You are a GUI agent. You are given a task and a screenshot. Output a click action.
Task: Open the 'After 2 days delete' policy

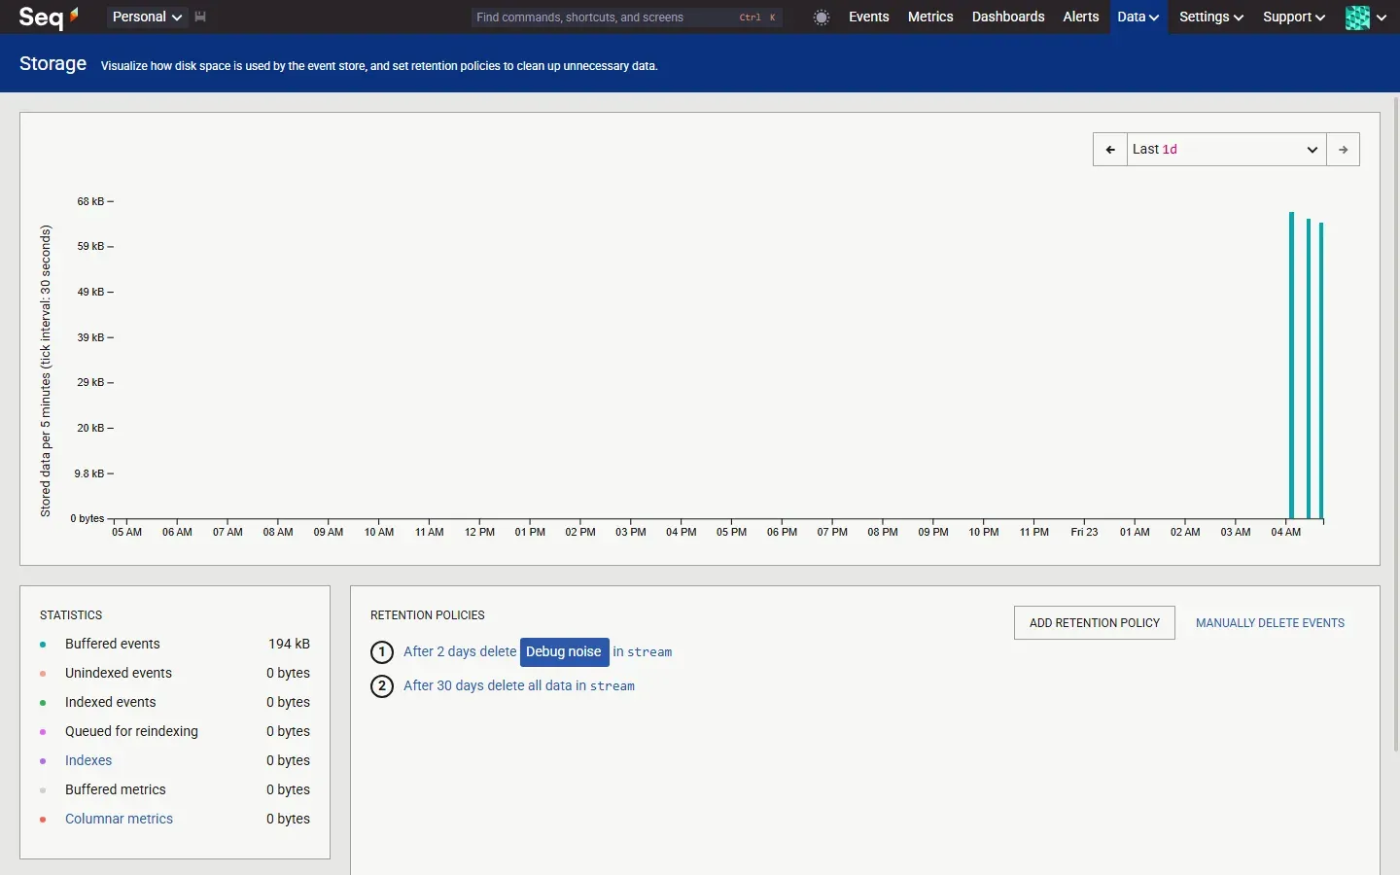pos(460,652)
